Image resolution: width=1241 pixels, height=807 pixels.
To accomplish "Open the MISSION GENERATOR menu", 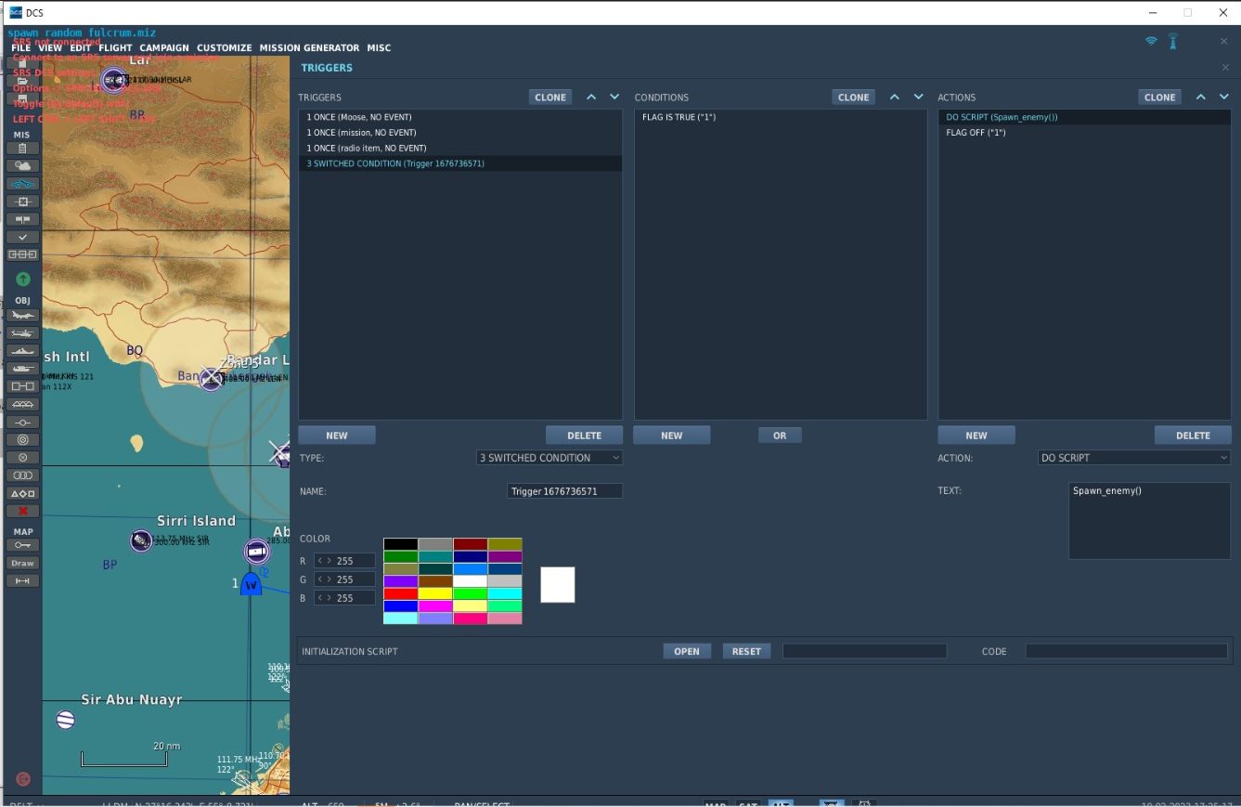I will pyautogui.click(x=309, y=48).
